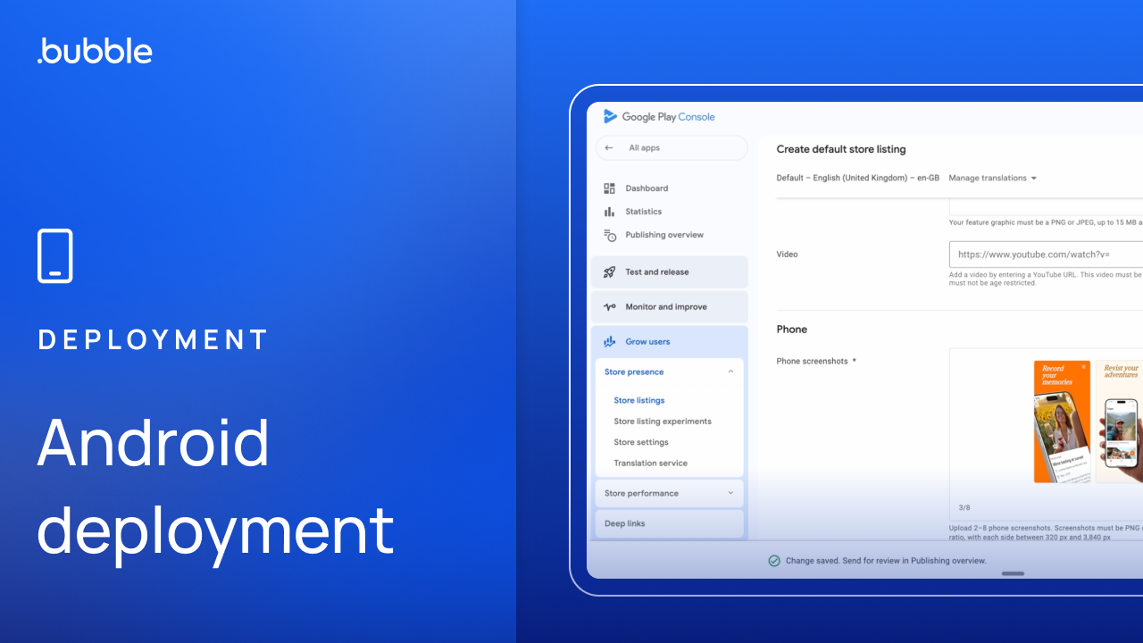
Task: Expand the Store performance section
Action: tap(730, 494)
